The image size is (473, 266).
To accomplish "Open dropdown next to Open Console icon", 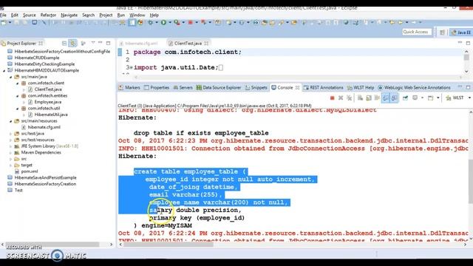I will 438,98.
